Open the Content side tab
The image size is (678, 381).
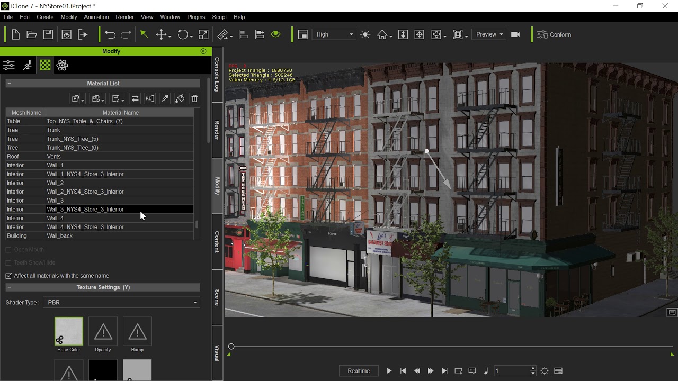point(217,242)
